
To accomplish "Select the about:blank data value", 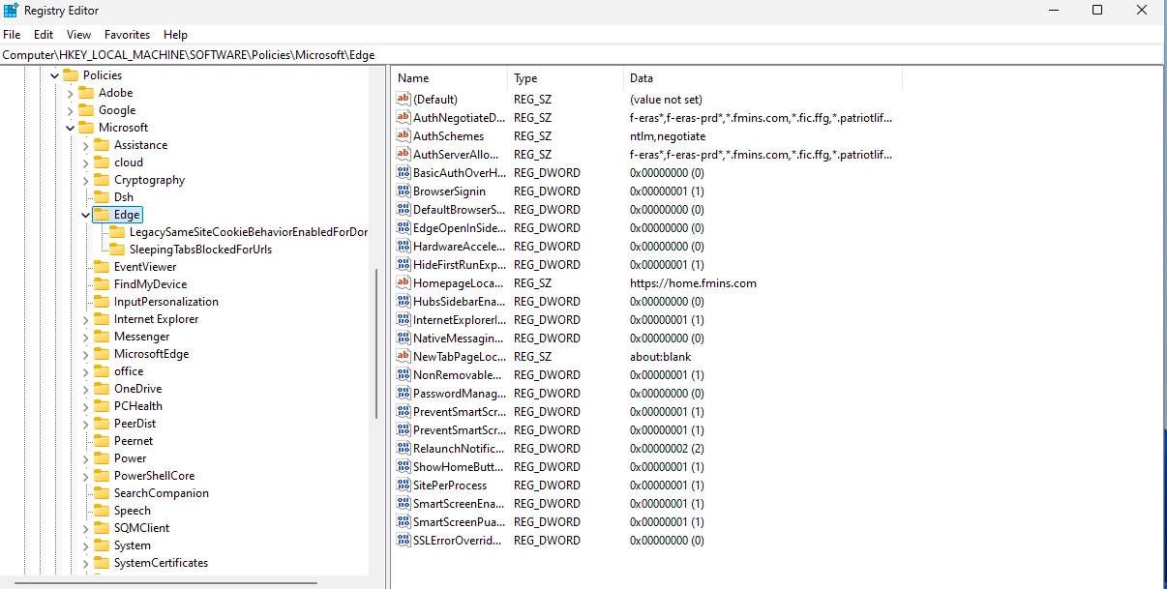I will [661, 357].
